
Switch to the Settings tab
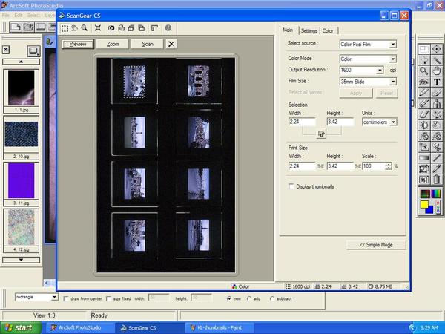309,30
